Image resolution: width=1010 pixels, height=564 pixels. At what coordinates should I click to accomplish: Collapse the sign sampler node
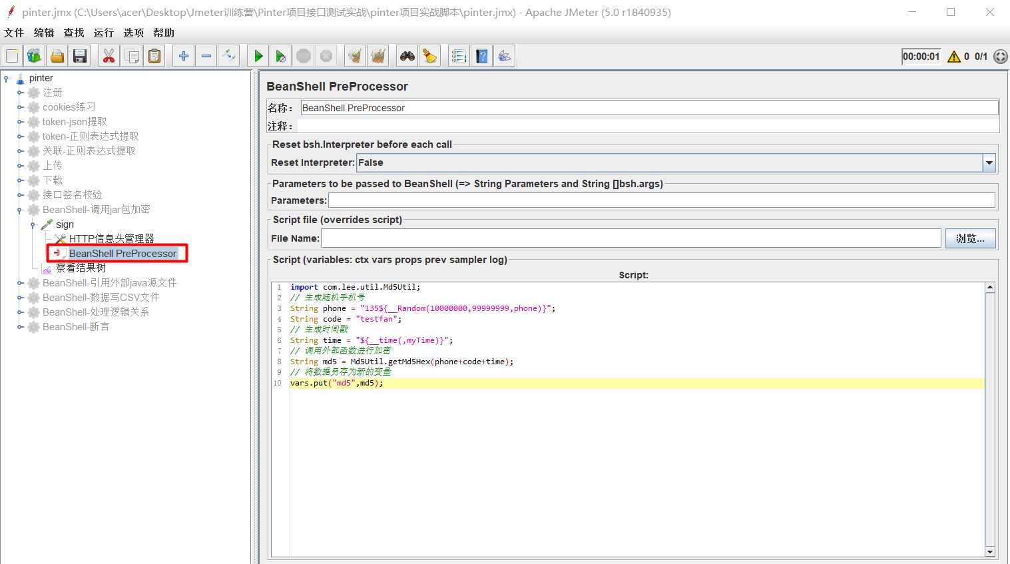[x=33, y=224]
